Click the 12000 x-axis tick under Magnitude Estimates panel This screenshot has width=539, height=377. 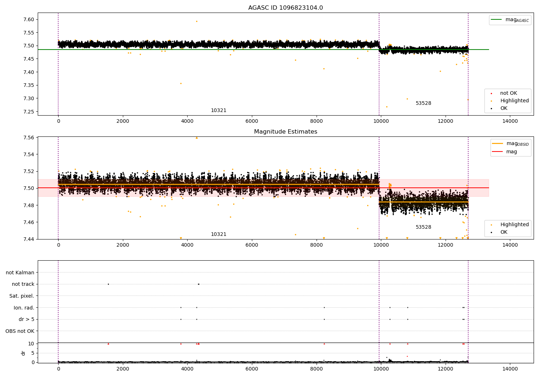coord(446,245)
